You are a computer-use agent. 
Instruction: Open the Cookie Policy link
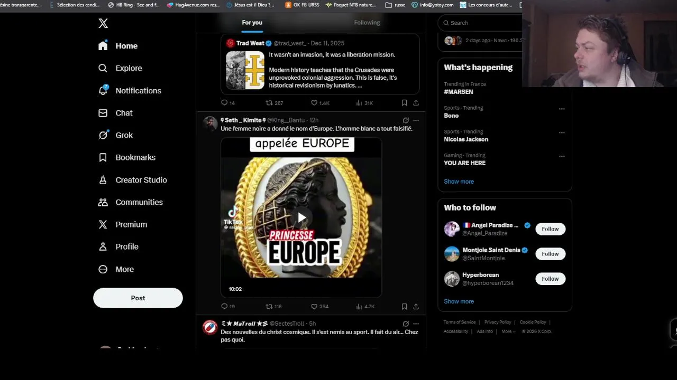[x=533, y=322]
